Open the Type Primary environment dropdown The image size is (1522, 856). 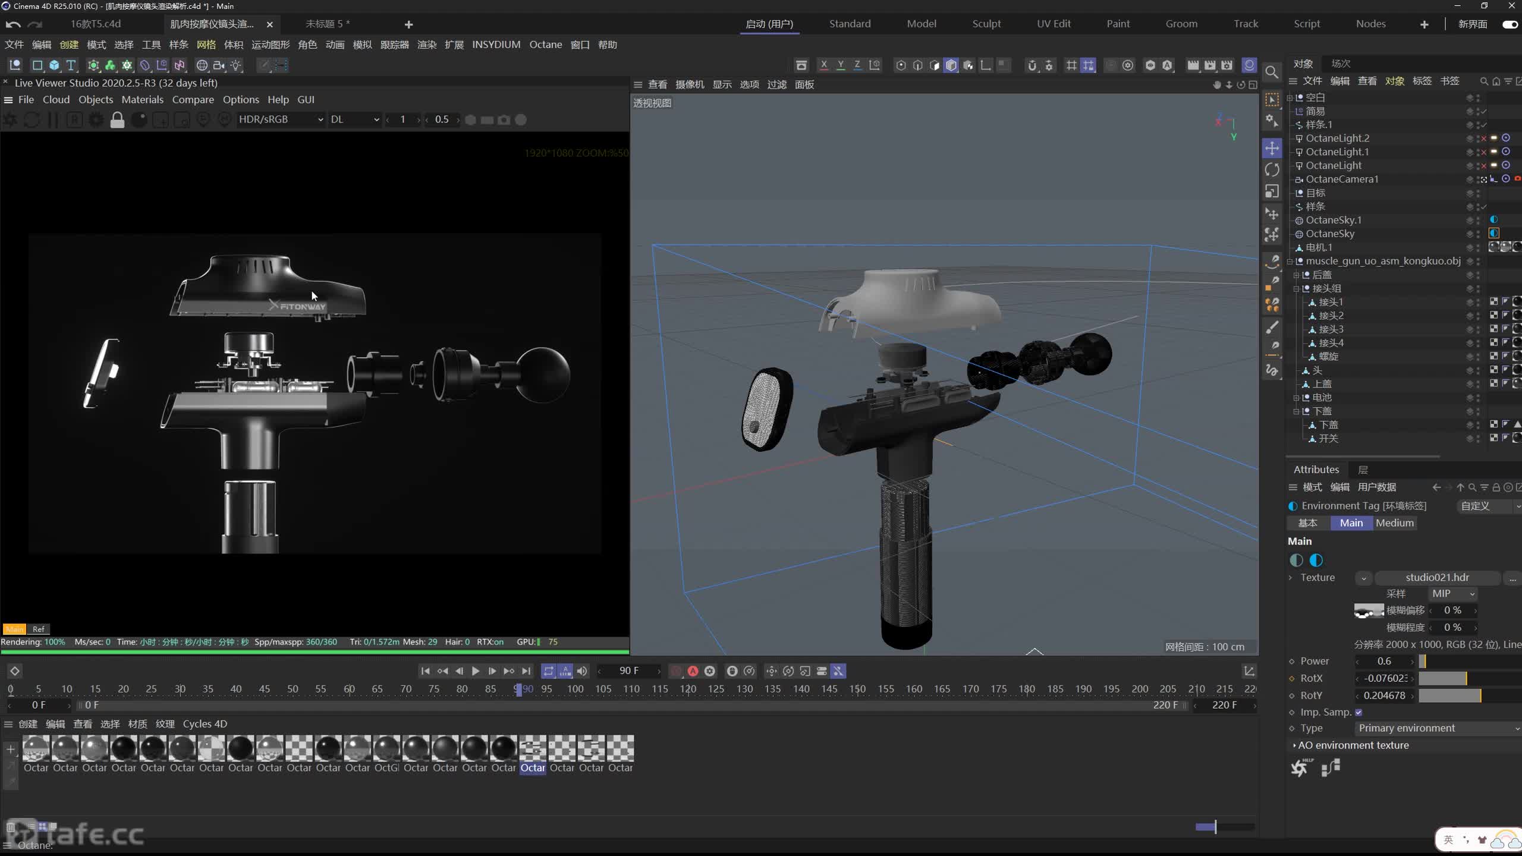click(1438, 728)
